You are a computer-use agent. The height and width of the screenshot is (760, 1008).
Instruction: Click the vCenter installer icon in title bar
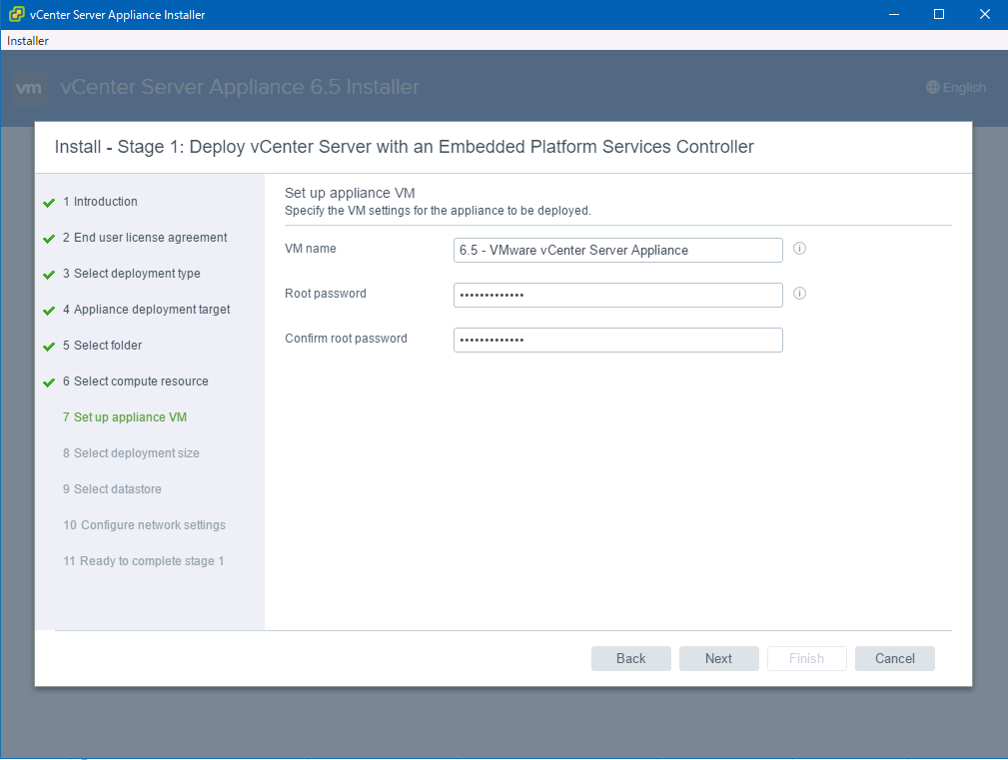(17, 14)
